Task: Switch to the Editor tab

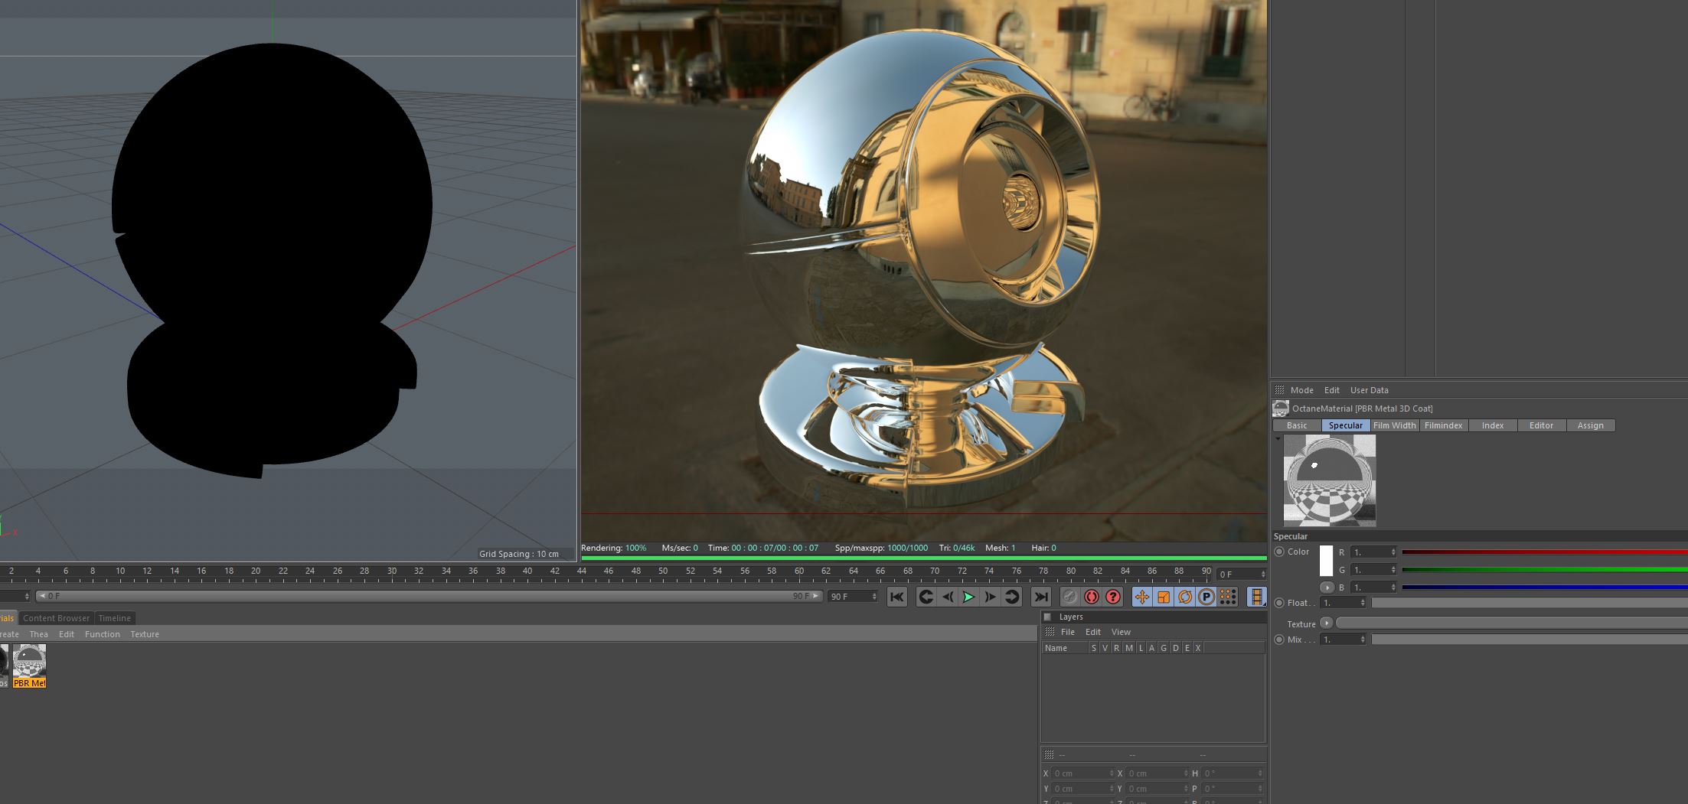Action: click(x=1542, y=425)
